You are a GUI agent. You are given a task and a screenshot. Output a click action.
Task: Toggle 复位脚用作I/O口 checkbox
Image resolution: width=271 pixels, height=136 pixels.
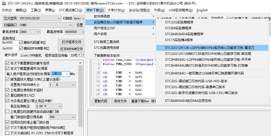8,95
